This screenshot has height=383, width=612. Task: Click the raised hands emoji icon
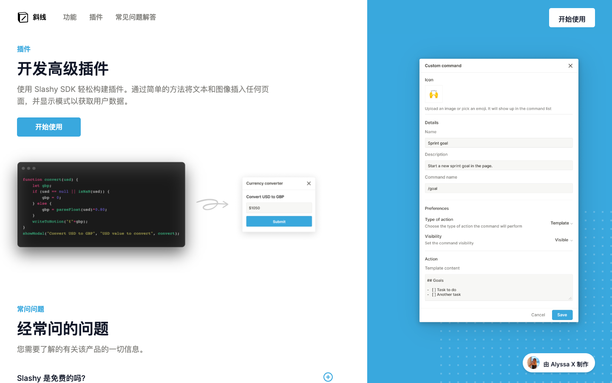[x=433, y=94]
